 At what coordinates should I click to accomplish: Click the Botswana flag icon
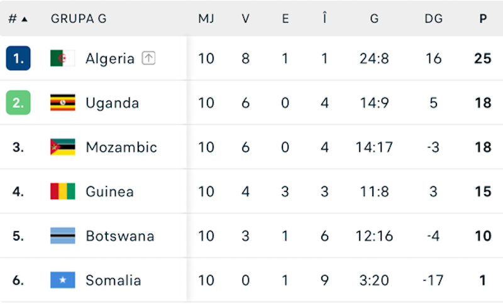(63, 236)
